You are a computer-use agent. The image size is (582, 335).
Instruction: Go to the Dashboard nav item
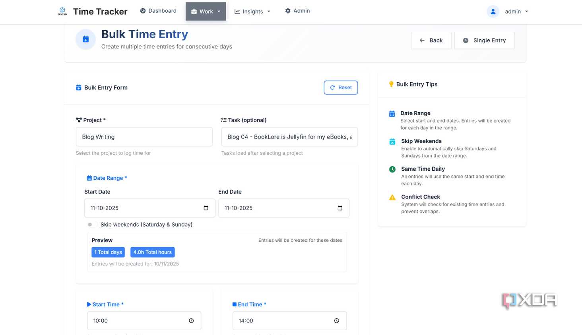point(158,11)
